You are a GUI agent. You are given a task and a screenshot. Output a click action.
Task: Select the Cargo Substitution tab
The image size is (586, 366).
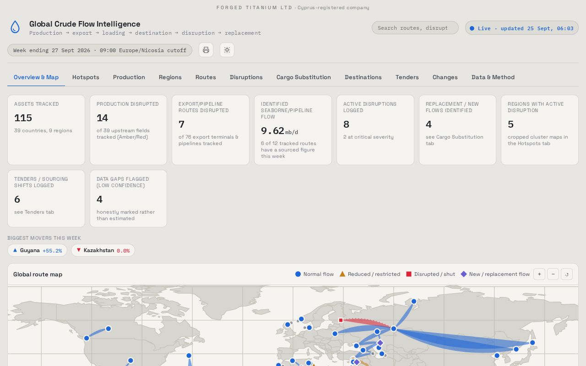click(x=304, y=77)
